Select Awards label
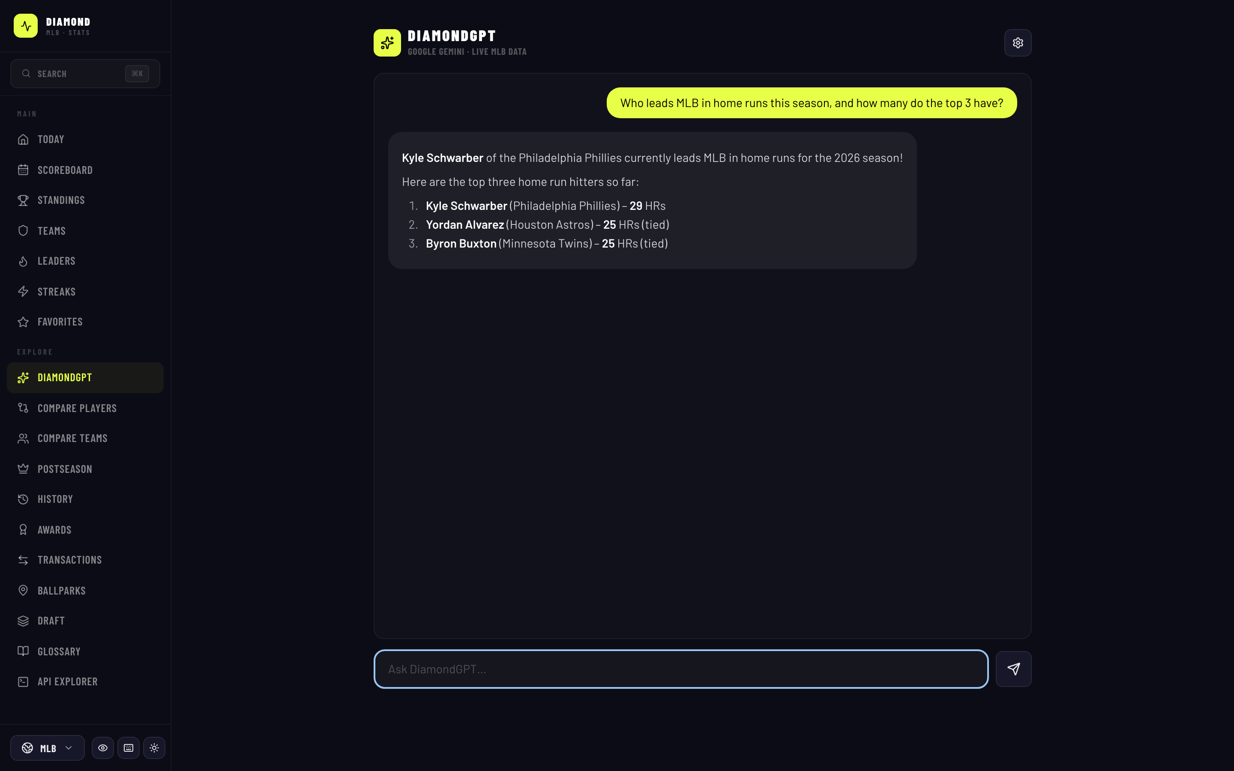The height and width of the screenshot is (771, 1234). tap(54, 530)
